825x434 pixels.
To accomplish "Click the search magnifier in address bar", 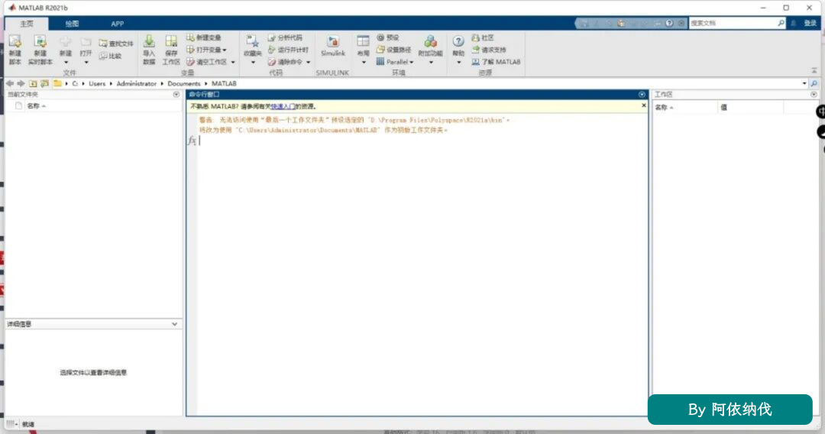I will (x=814, y=83).
